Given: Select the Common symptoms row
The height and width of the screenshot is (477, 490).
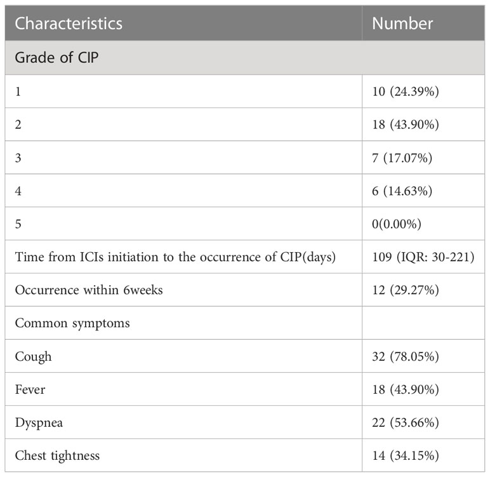Looking at the screenshot, I should (245, 323).
